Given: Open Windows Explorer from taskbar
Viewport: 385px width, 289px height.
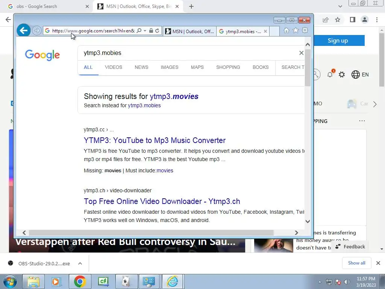Looking at the screenshot, I should tap(33, 281).
